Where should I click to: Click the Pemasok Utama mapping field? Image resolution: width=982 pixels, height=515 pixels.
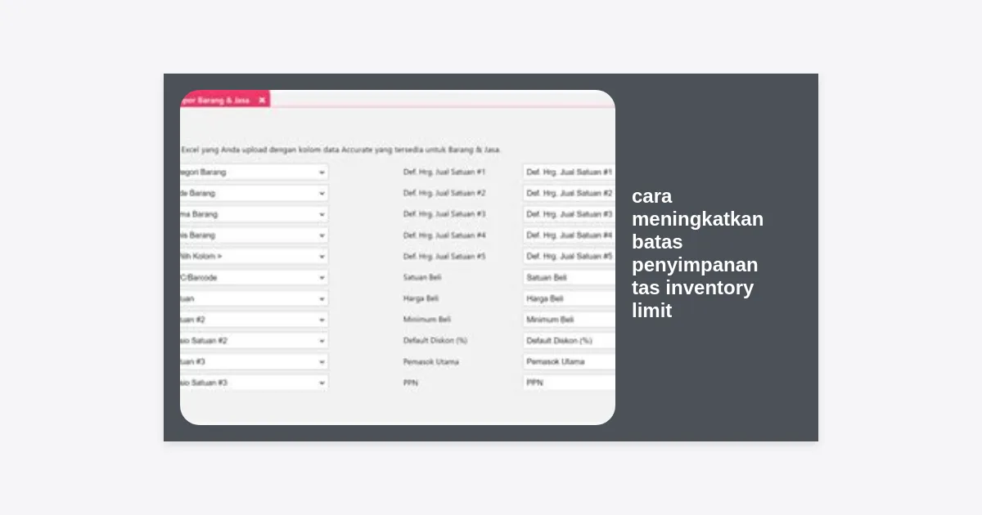569,361
